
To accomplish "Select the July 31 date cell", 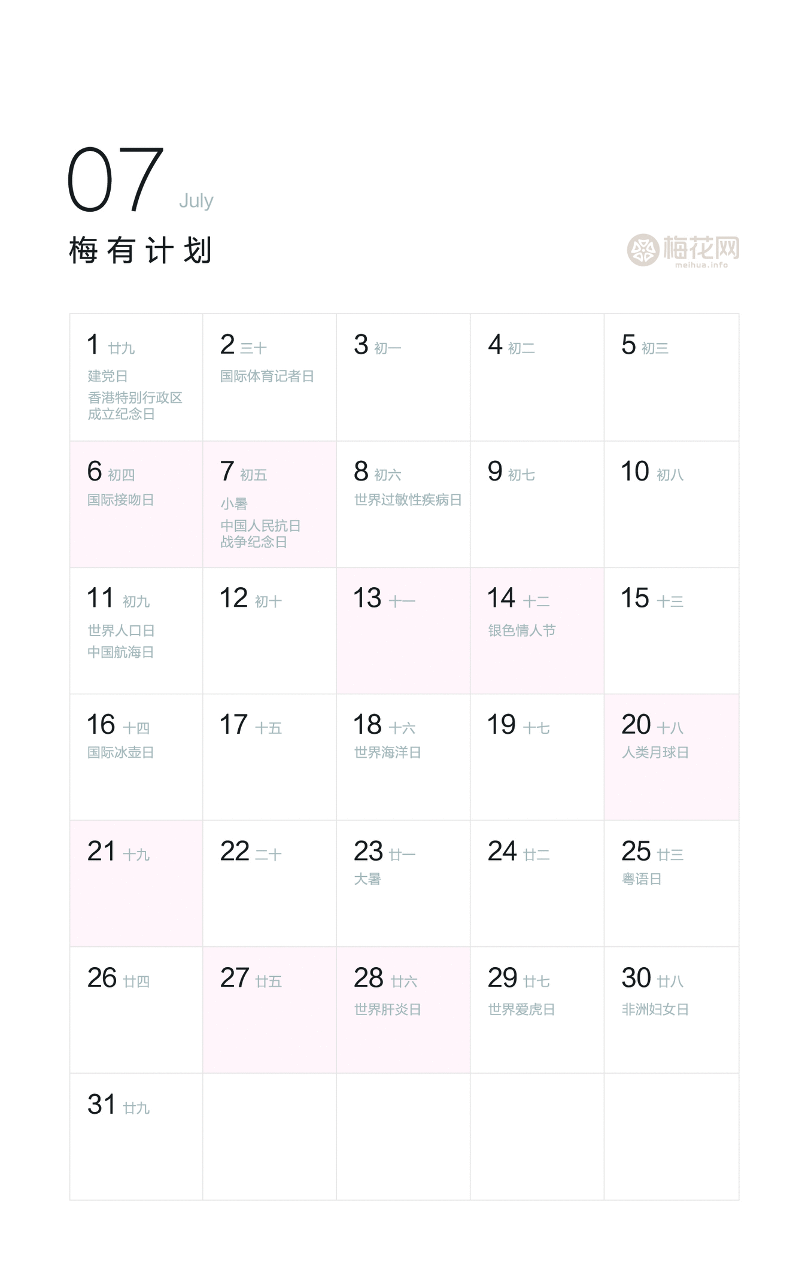I will pyautogui.click(x=136, y=1136).
